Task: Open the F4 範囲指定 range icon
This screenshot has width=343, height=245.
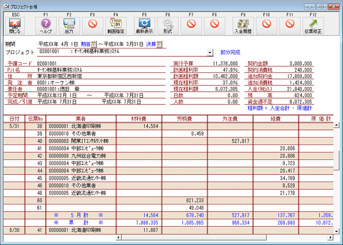Action: tap(116, 25)
